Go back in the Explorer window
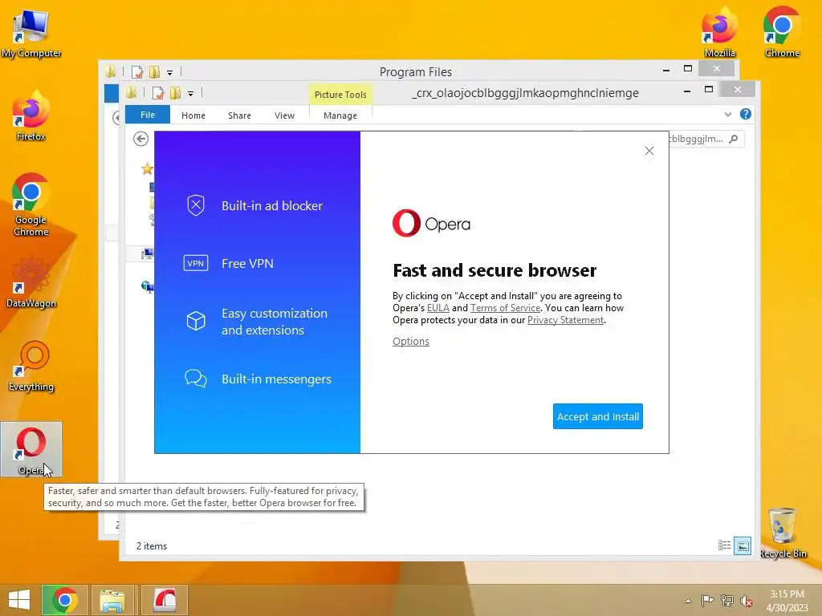 140,139
